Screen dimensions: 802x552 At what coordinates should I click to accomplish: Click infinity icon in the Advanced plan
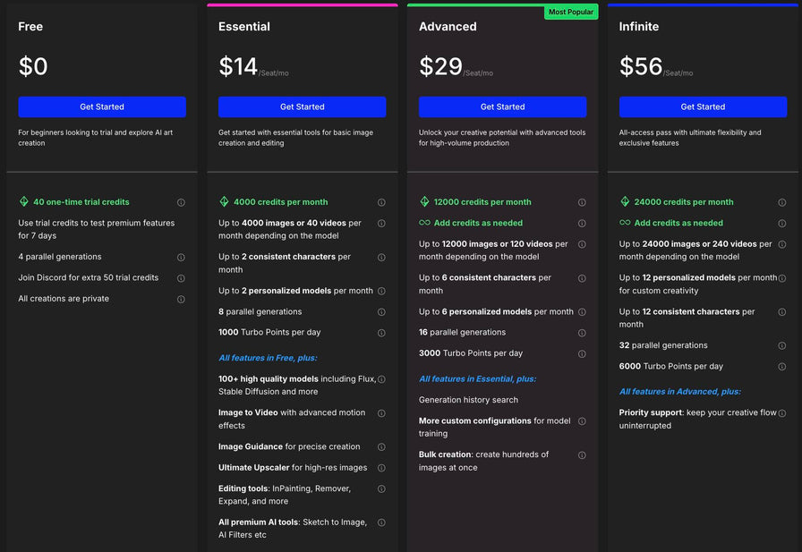[x=424, y=224]
